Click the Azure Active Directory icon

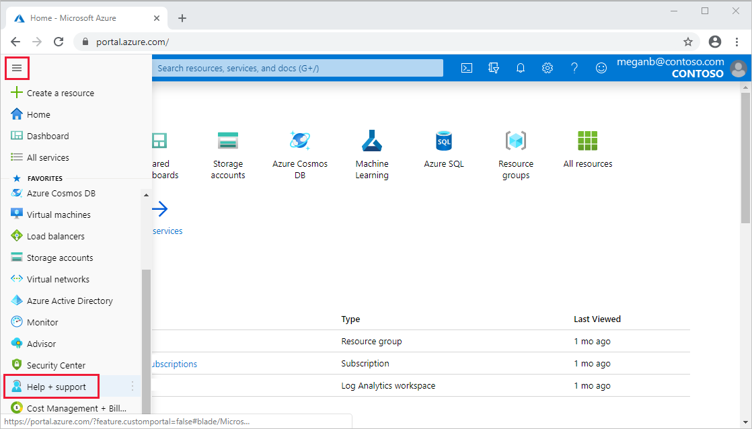[17, 300]
